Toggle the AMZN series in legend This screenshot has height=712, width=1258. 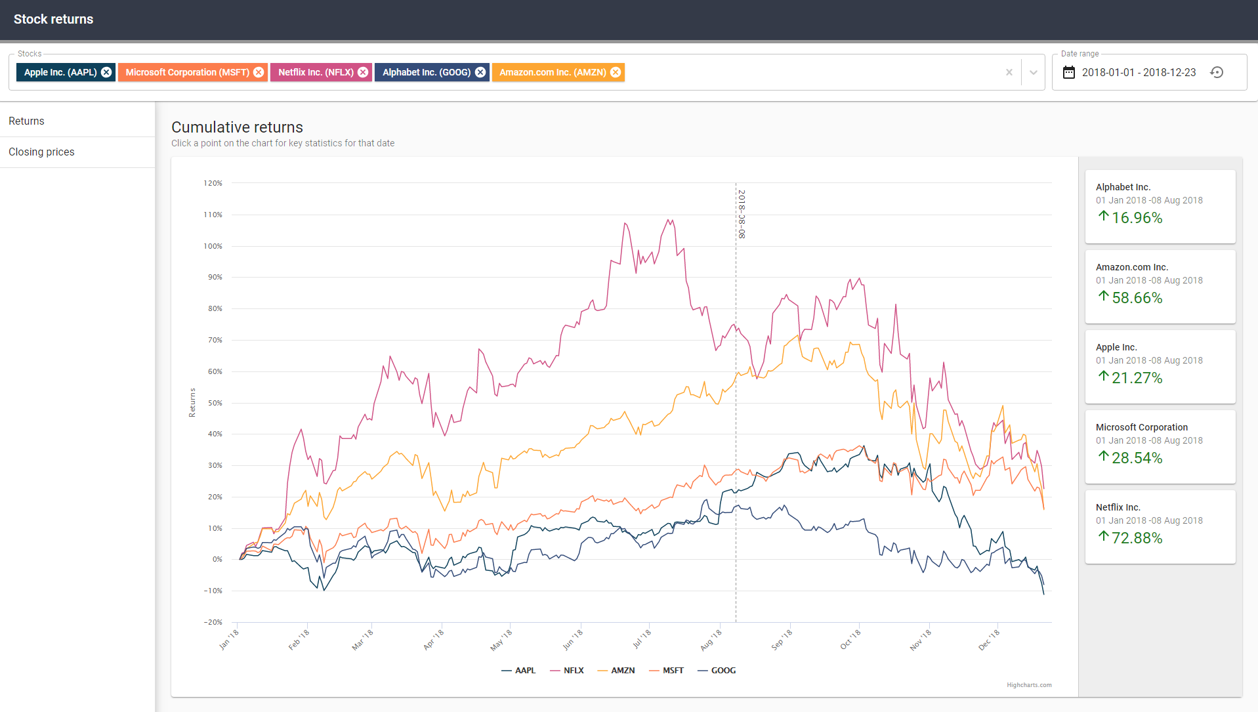616,670
